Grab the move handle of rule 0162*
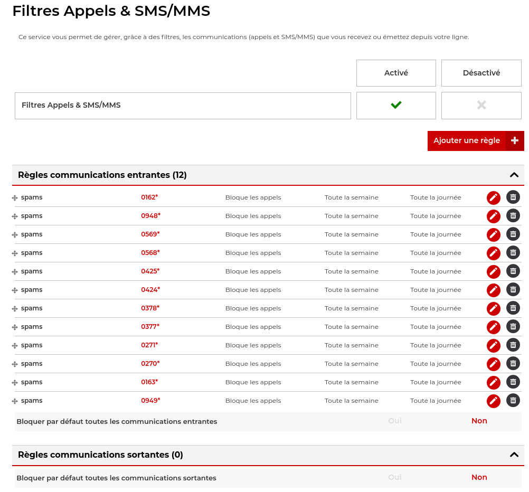The height and width of the screenshot is (492, 529). point(14,198)
